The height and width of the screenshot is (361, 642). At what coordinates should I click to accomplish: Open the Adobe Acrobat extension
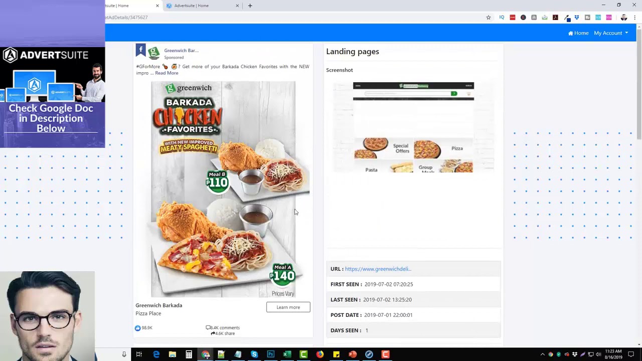click(x=555, y=18)
